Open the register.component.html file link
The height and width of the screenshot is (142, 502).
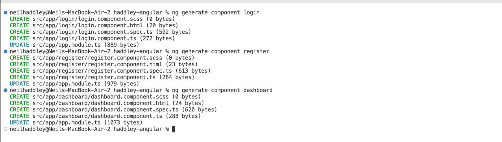(x=97, y=64)
